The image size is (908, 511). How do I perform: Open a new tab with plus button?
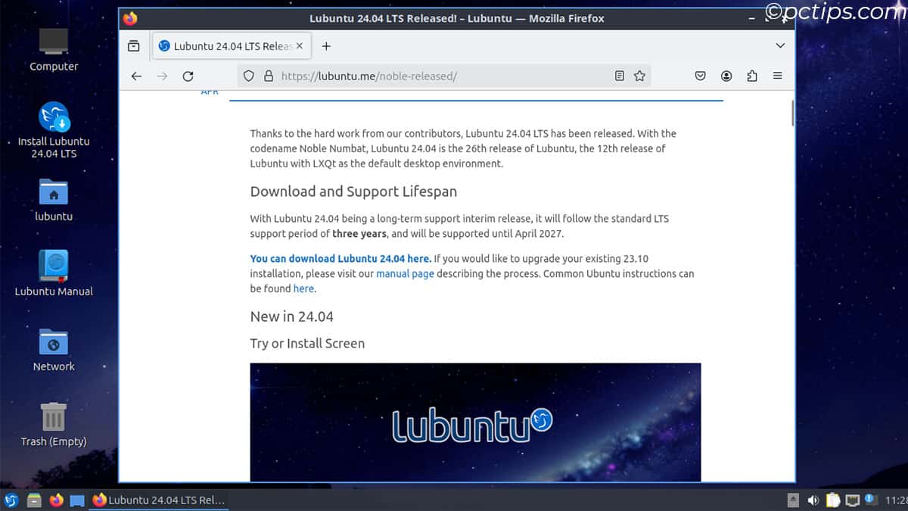click(326, 46)
